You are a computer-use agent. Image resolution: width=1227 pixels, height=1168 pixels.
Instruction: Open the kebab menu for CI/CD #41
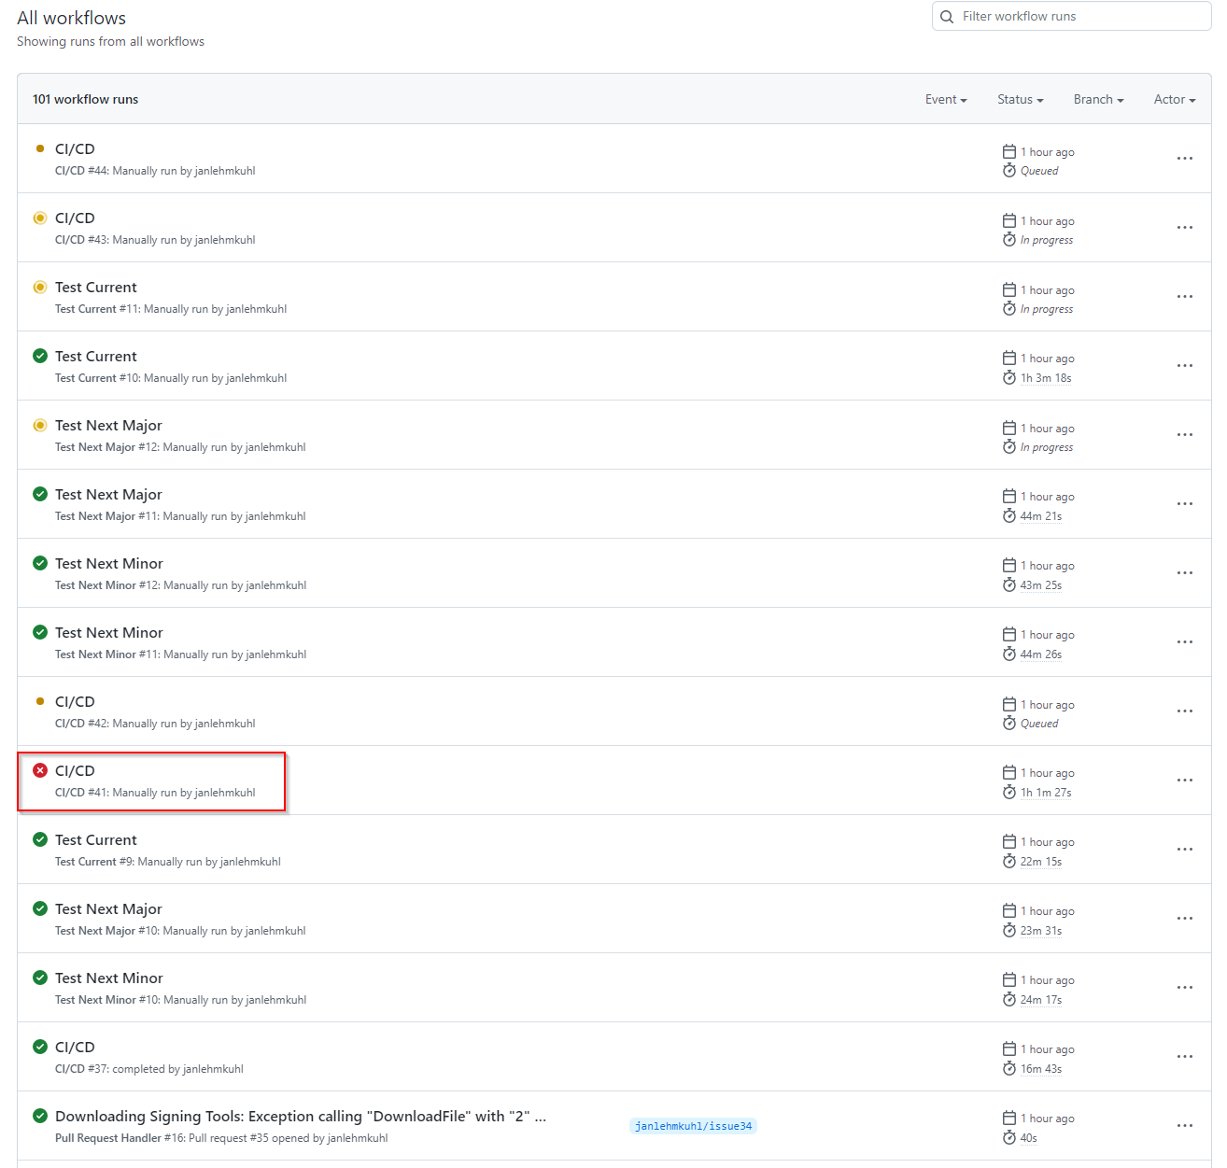click(1184, 780)
